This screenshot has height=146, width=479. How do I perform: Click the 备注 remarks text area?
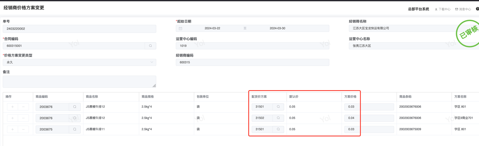click(79, 82)
